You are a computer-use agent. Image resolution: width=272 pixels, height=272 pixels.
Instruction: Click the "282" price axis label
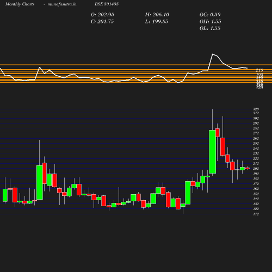256,128
